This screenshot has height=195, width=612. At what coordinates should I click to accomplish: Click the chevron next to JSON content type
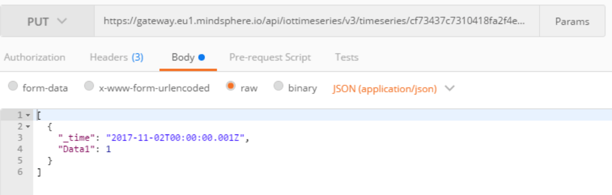(x=450, y=88)
